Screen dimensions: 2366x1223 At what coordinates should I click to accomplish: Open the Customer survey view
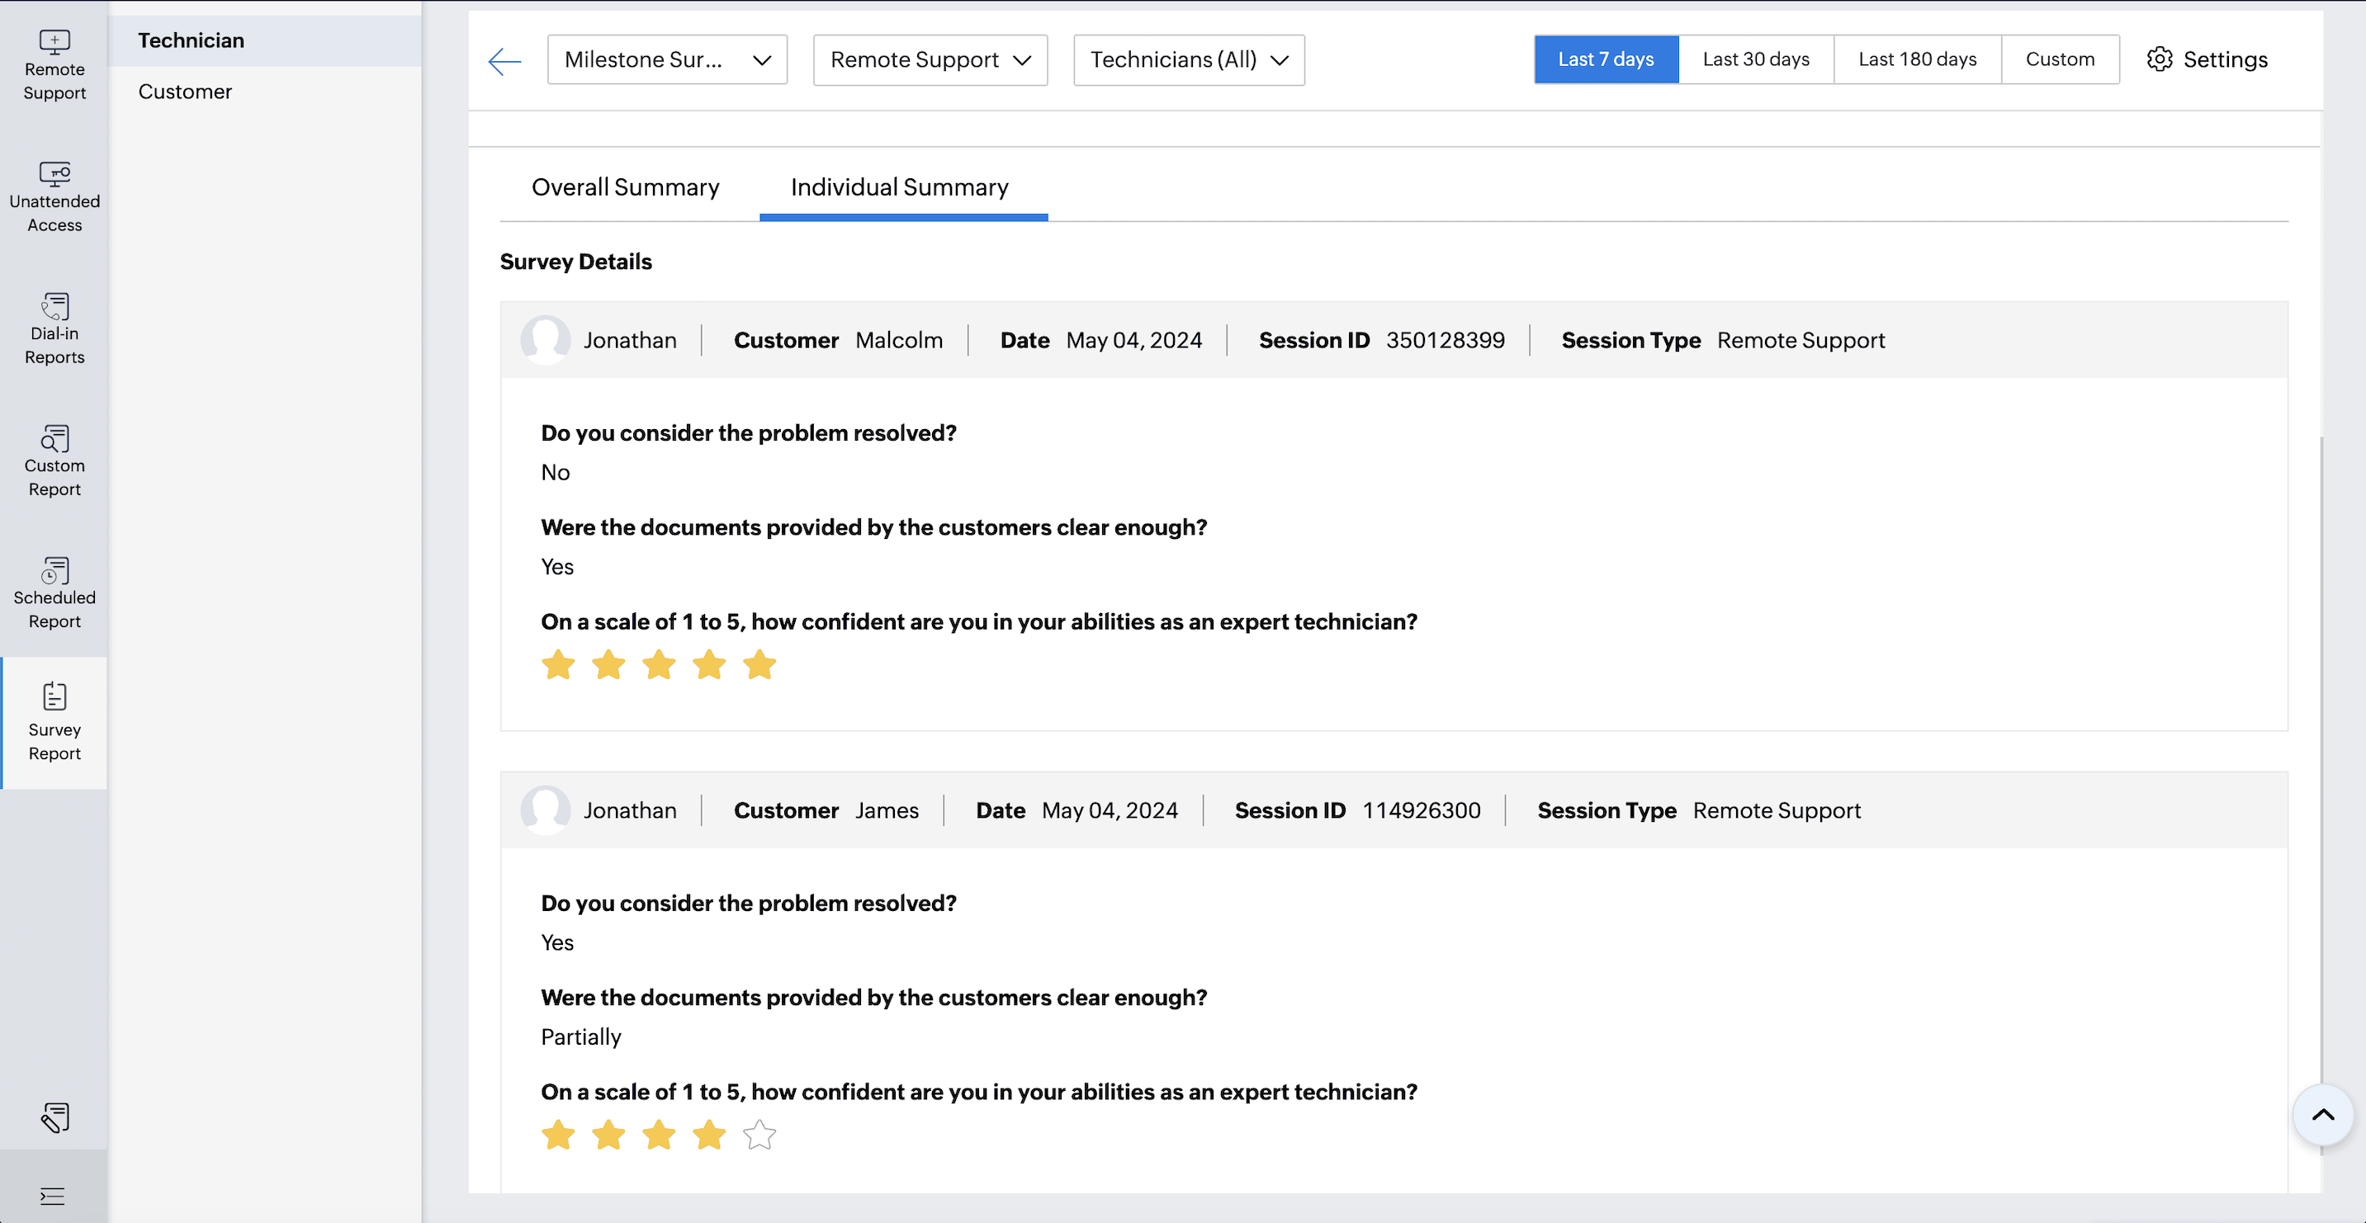(x=186, y=92)
